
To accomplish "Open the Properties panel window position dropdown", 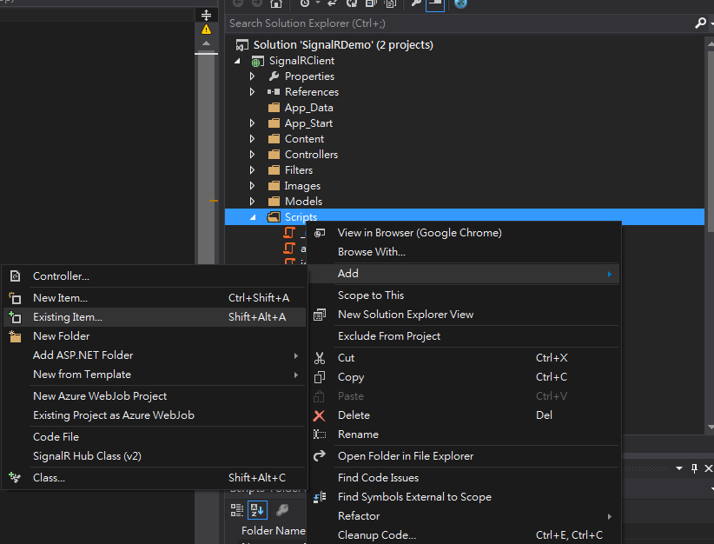I will tap(679, 468).
